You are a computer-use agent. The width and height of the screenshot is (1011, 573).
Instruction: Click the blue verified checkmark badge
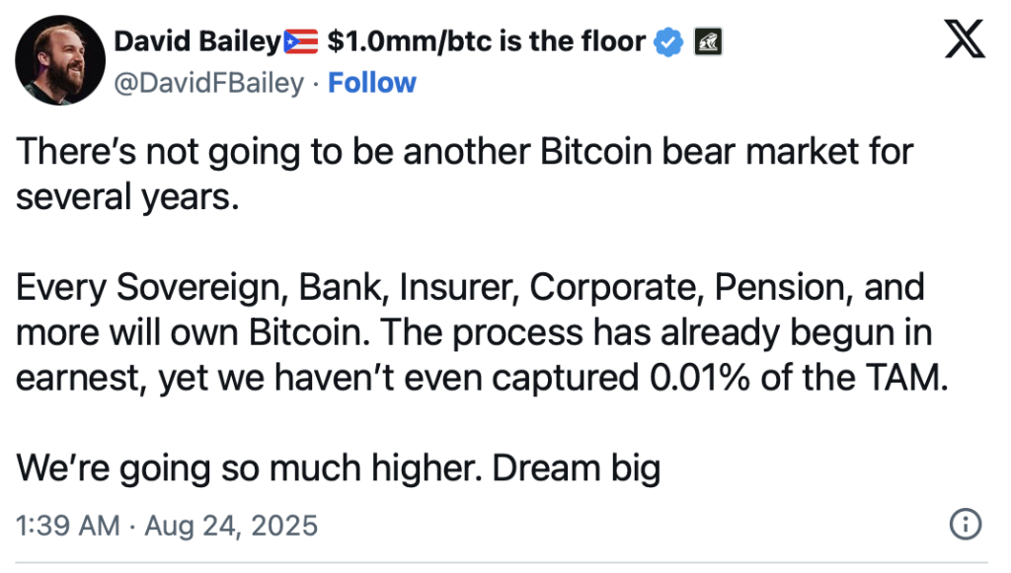(x=668, y=42)
